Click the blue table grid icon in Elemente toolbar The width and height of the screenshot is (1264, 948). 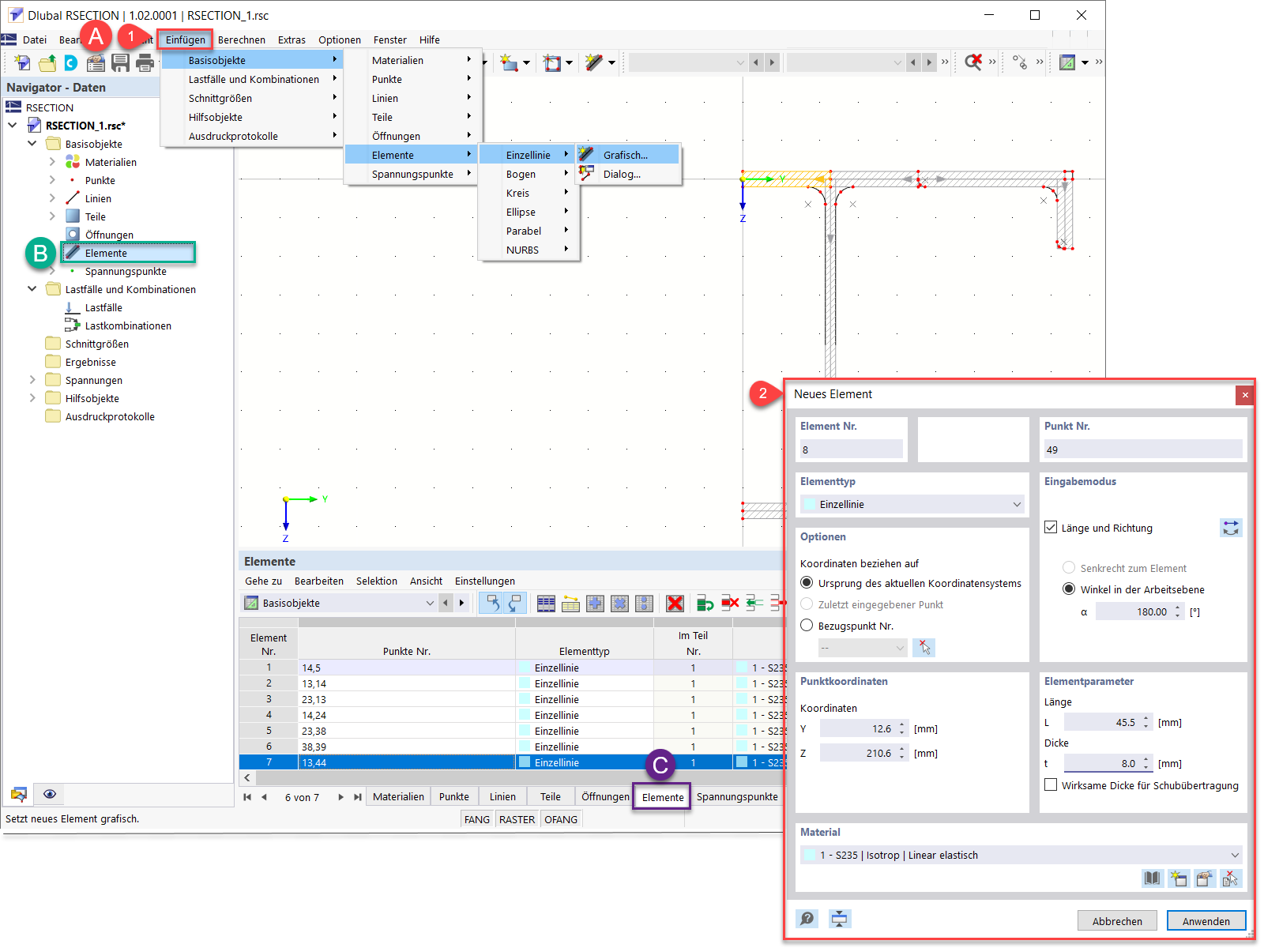[546, 604]
